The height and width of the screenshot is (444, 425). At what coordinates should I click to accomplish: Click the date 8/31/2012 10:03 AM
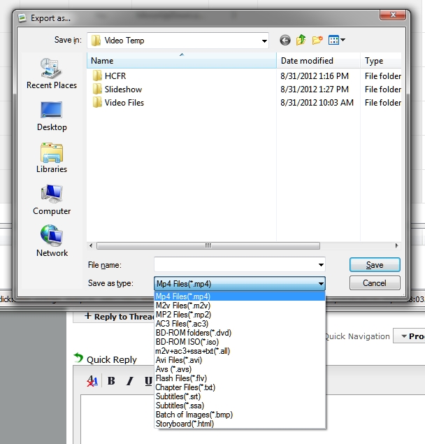point(317,103)
